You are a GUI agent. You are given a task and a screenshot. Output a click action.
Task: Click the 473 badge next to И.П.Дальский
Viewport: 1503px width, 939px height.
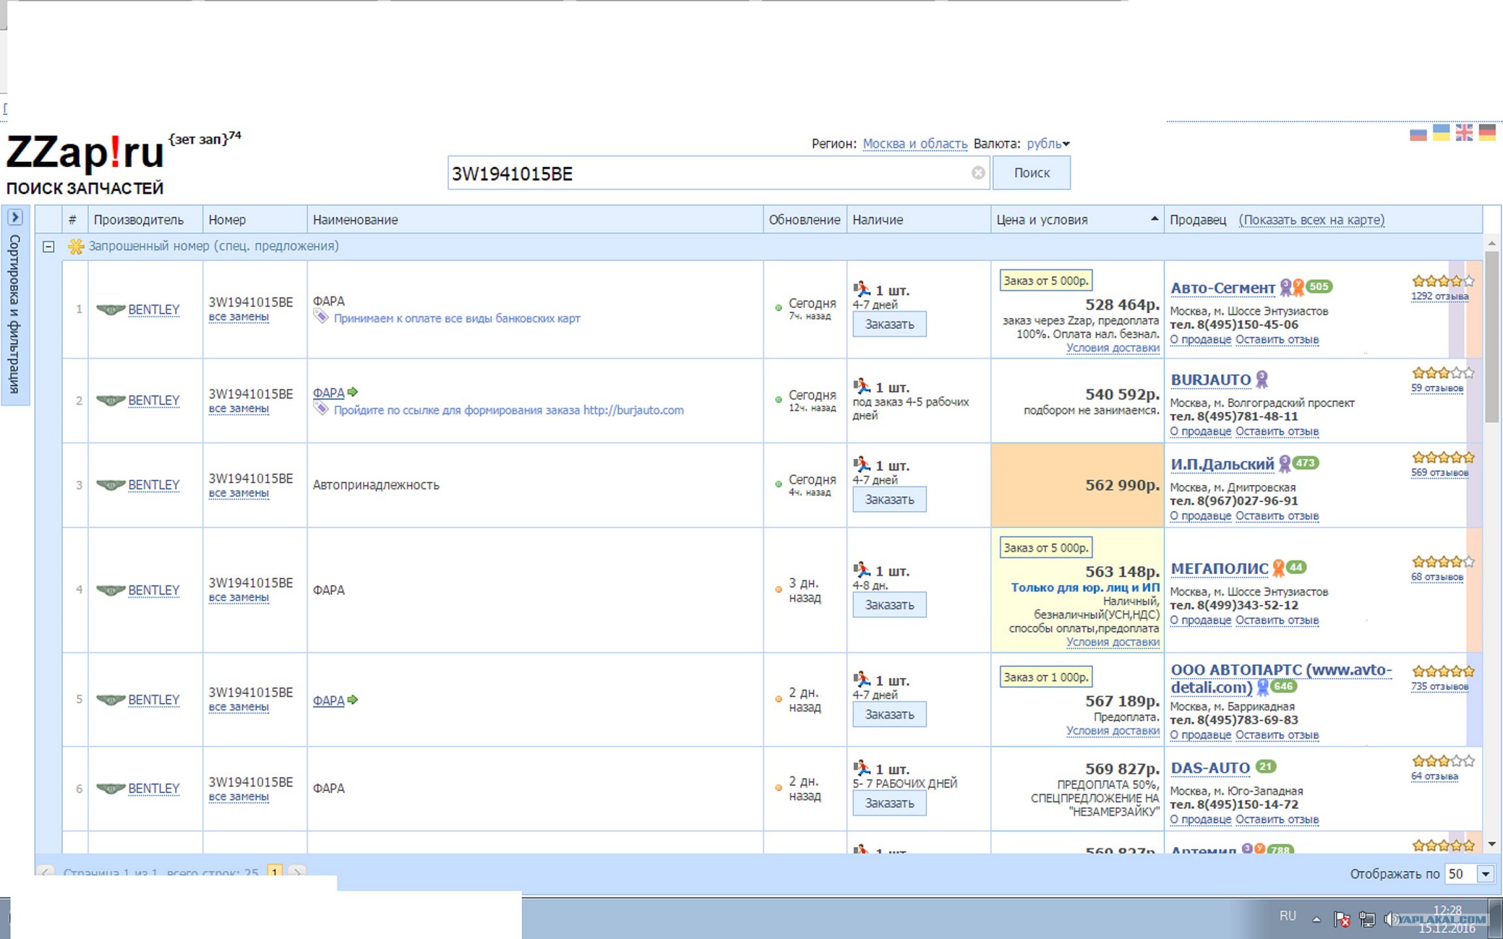coord(1305,463)
